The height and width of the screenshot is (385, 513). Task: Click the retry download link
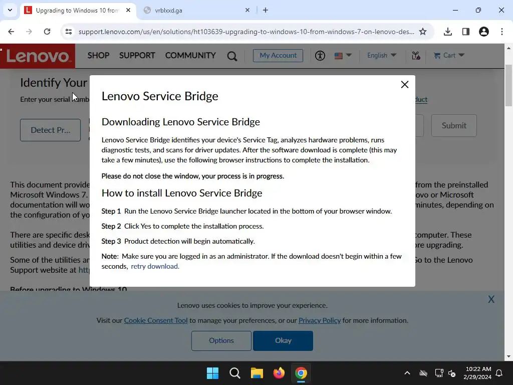click(x=155, y=266)
